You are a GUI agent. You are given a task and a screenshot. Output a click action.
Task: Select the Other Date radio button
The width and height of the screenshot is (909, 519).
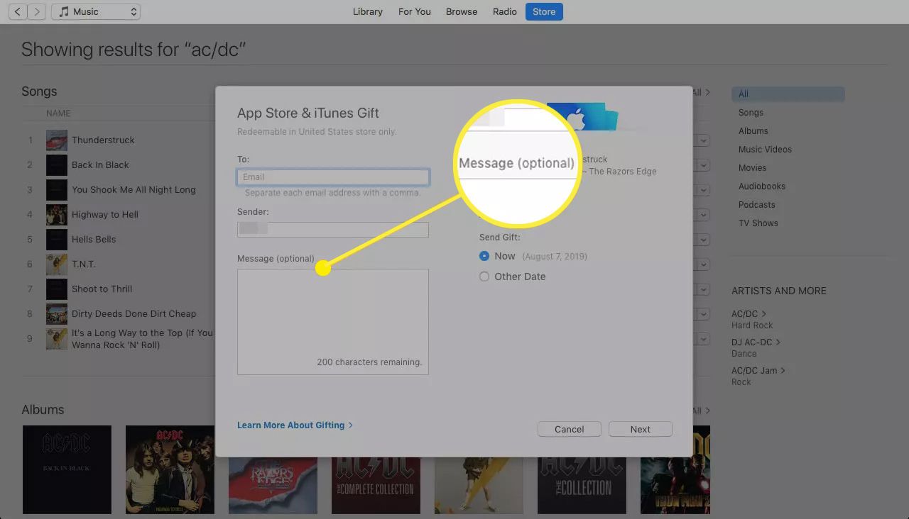(484, 277)
